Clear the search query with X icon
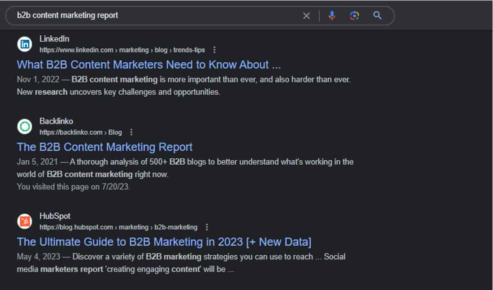The height and width of the screenshot is (290, 493). pos(306,16)
